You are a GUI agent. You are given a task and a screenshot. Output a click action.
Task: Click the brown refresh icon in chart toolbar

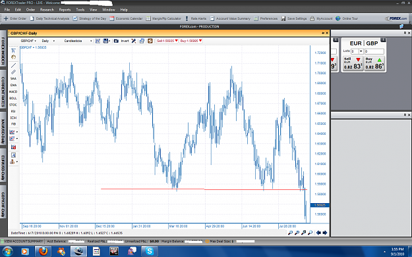pos(150,41)
